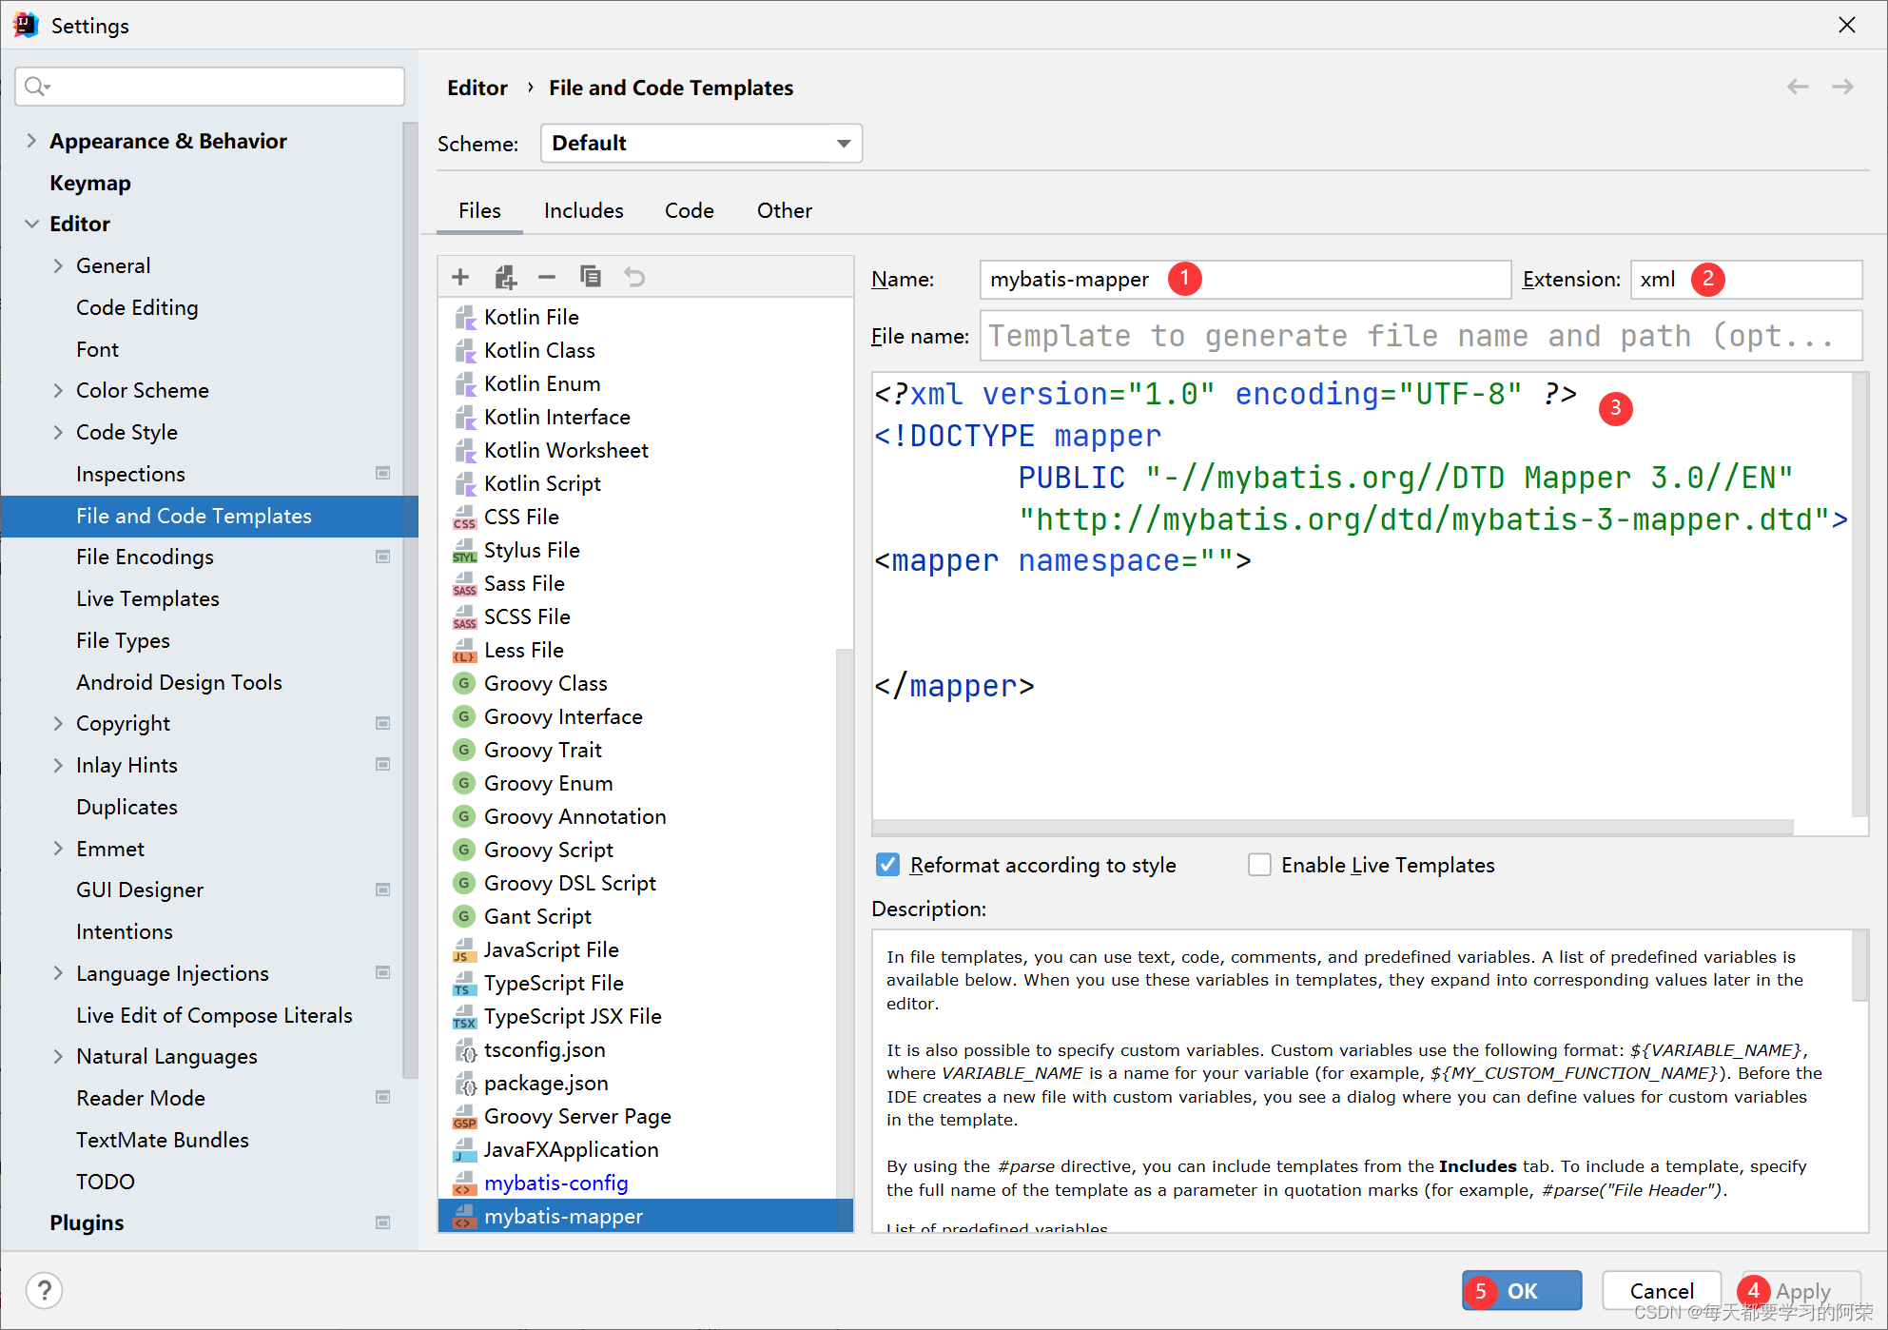Click the Reset to Default undo icon
The width and height of the screenshot is (1888, 1330).
(x=634, y=277)
